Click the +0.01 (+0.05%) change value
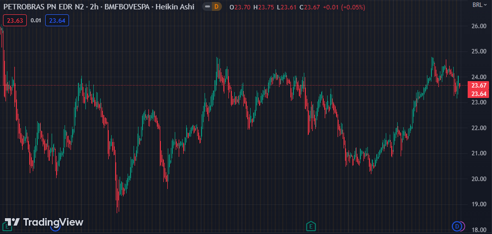Screen dimensions: 492x234 344,7
